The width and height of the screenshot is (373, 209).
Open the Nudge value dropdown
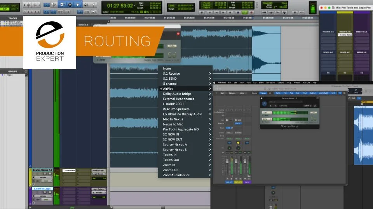(x=193, y=9)
